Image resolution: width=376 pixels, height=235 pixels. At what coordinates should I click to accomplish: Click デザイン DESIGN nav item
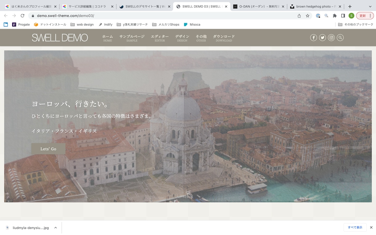pyautogui.click(x=182, y=38)
